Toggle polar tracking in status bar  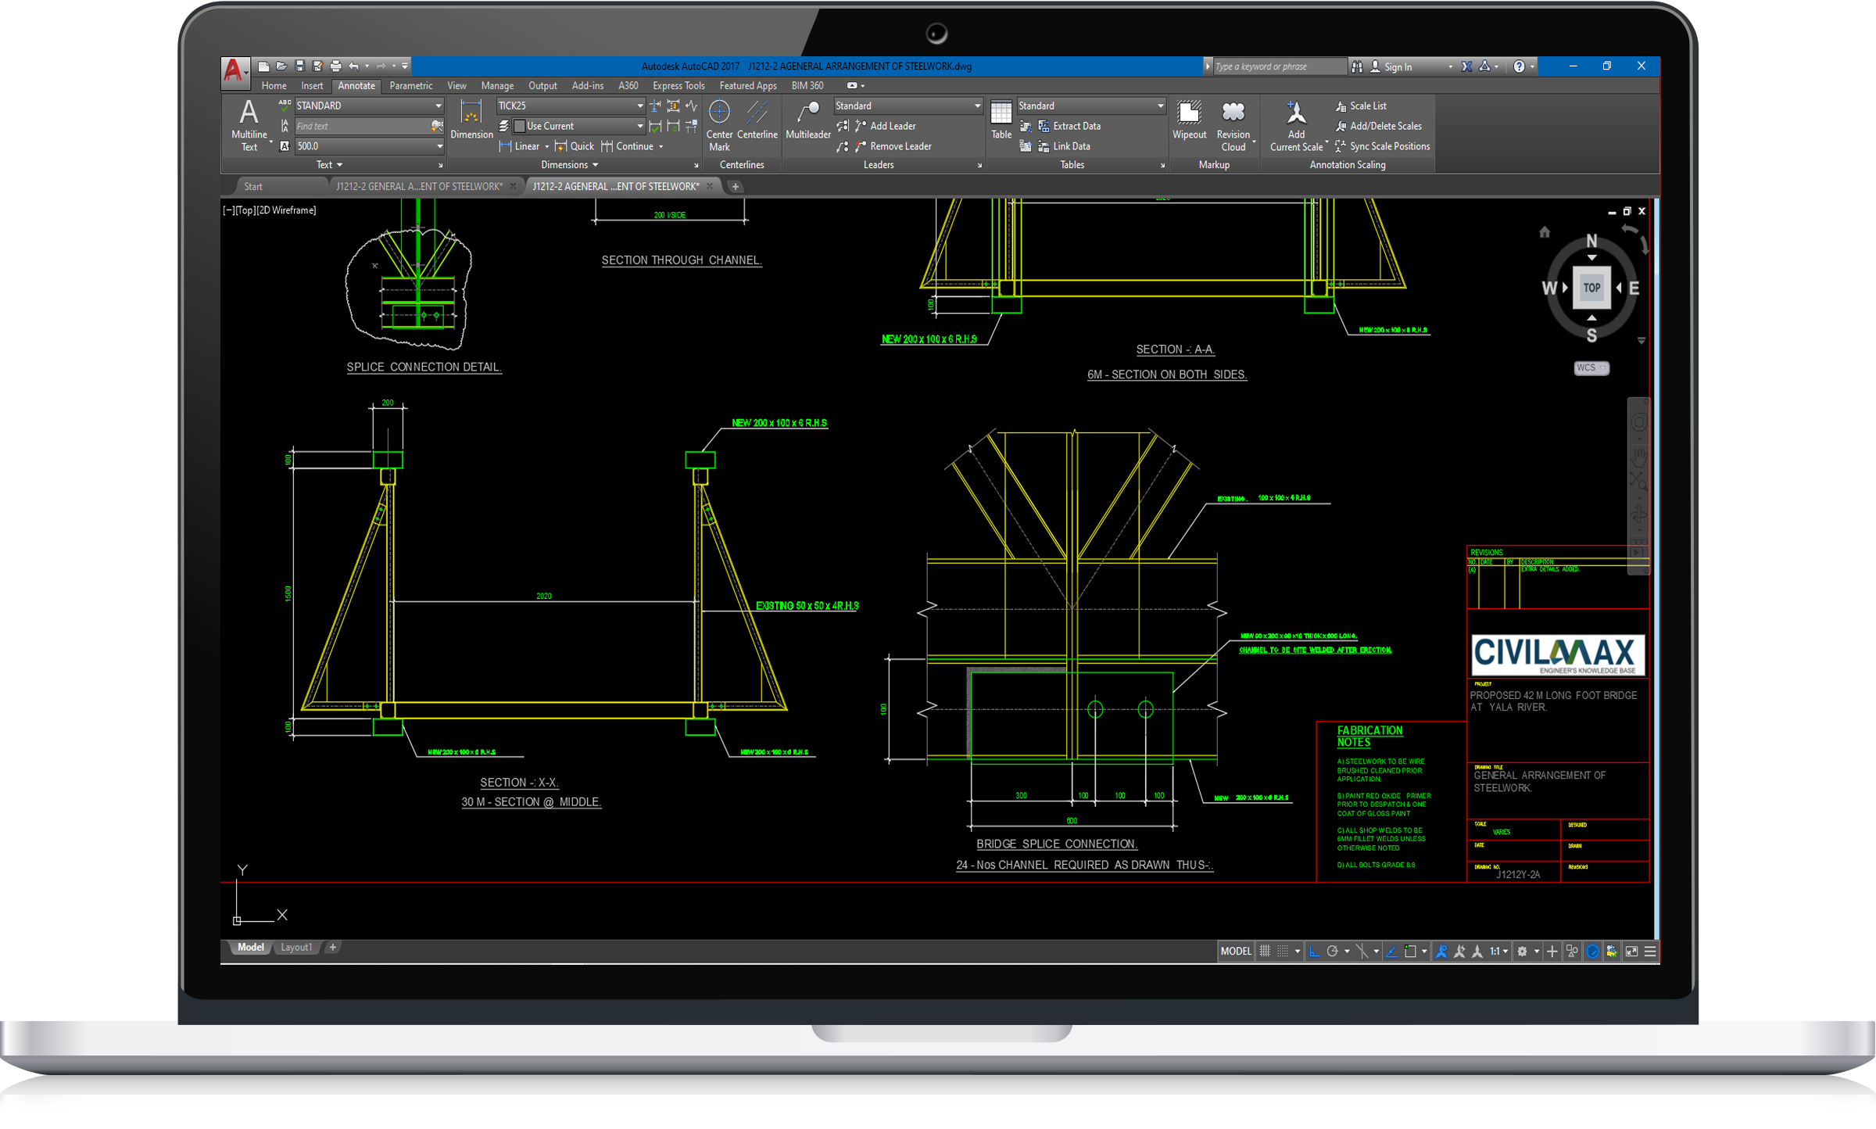1333,952
